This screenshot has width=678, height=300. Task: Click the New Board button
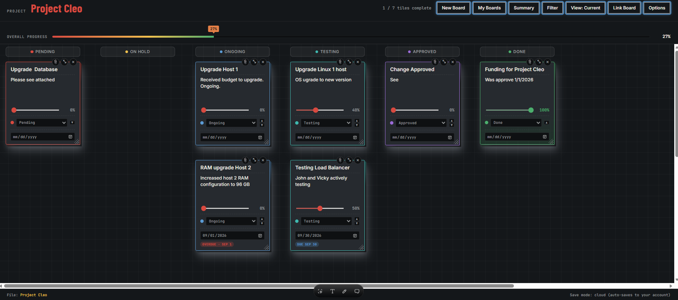(x=453, y=8)
